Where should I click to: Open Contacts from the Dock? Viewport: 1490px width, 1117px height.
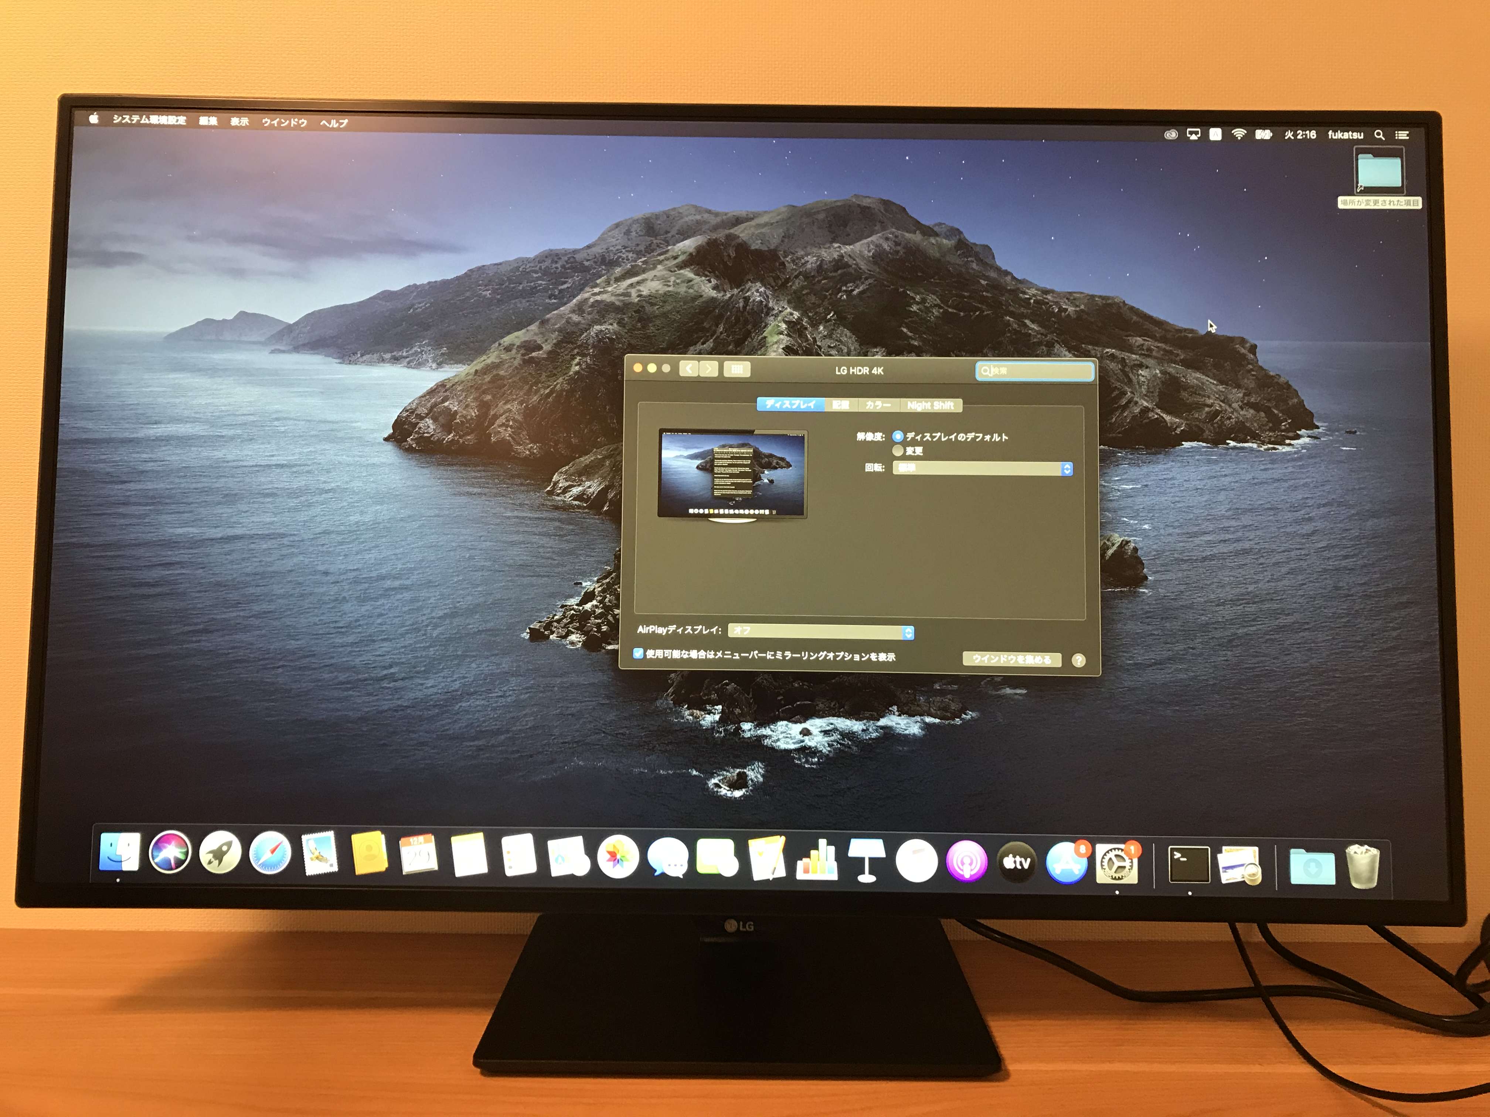pyautogui.click(x=369, y=854)
